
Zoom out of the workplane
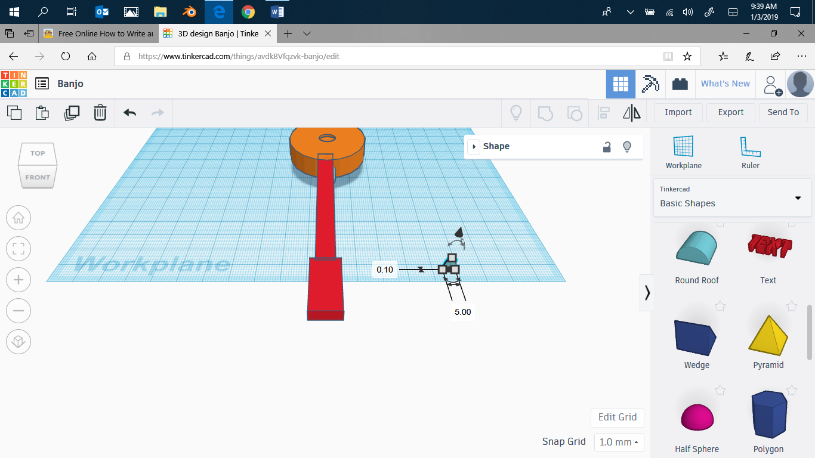pyautogui.click(x=18, y=311)
